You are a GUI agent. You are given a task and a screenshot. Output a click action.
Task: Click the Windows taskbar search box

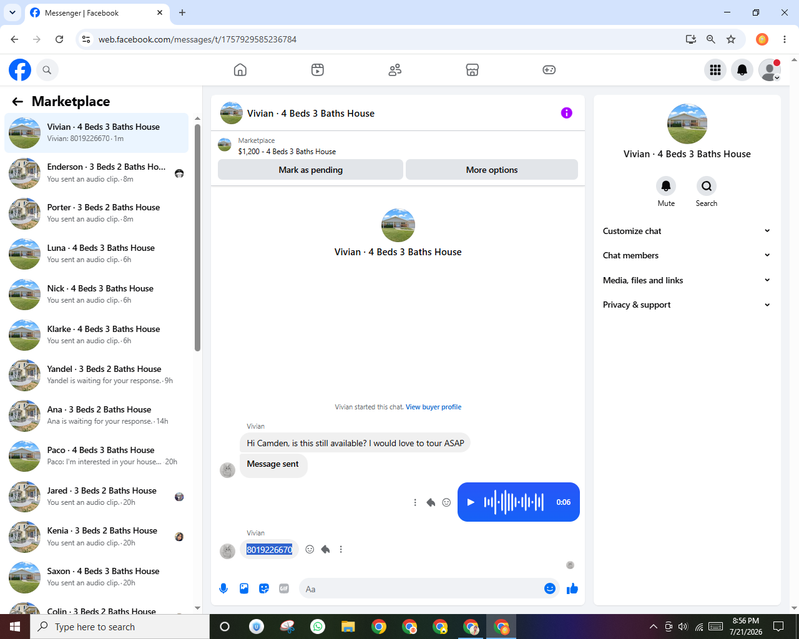pos(120,627)
